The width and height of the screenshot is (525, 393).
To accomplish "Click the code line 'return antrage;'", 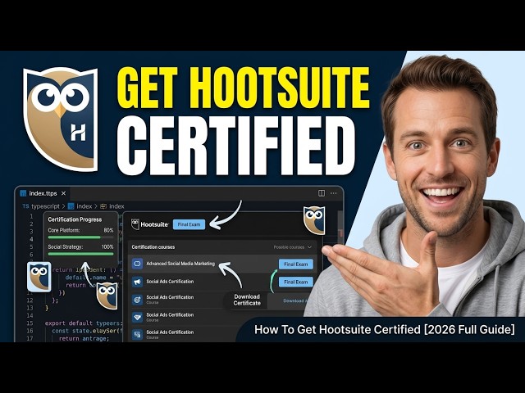I will [x=84, y=338].
